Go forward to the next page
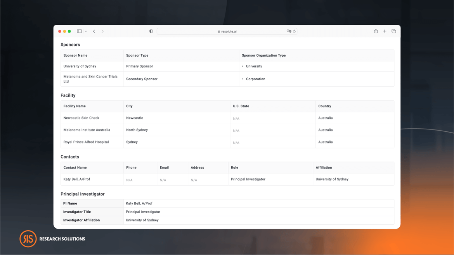 (x=102, y=31)
